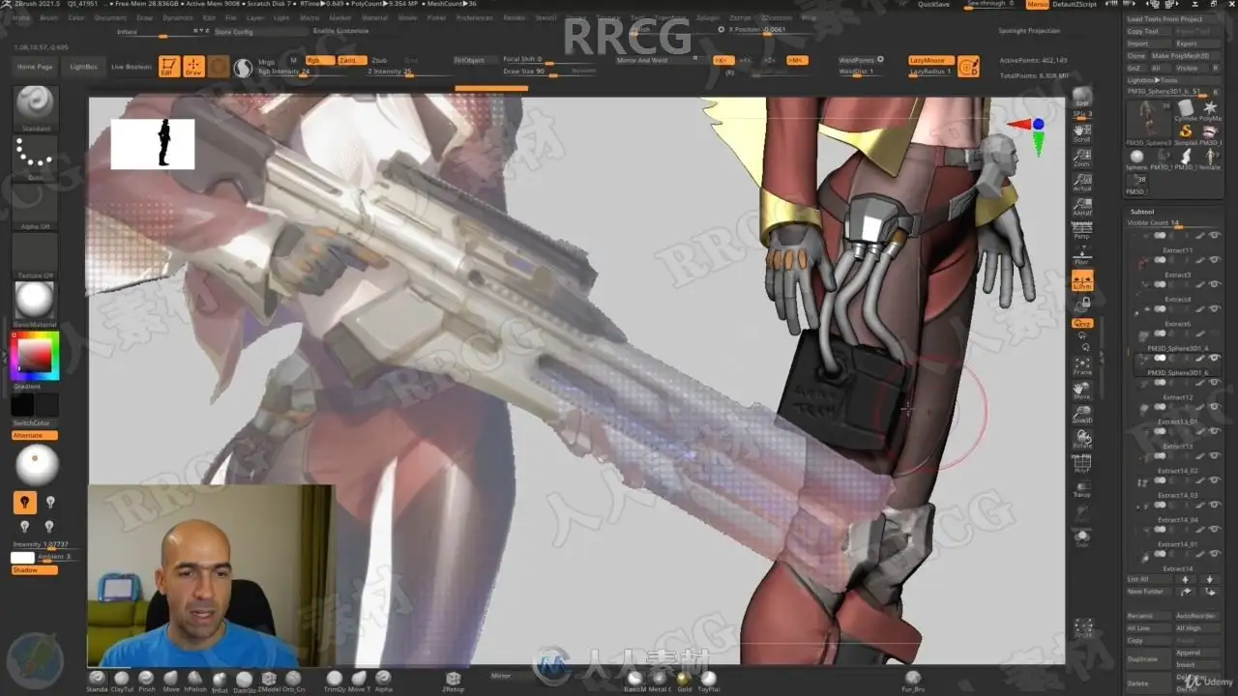Toggle Persp perspective view
The width and height of the screenshot is (1238, 696).
point(1082,230)
